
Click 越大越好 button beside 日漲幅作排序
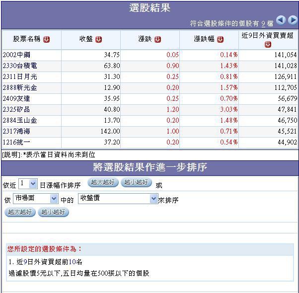(x=103, y=182)
